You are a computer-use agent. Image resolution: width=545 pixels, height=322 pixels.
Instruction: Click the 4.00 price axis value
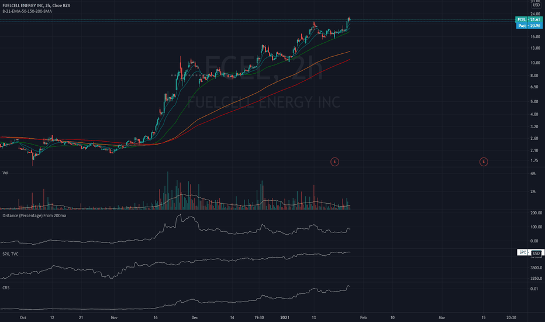pos(535,114)
